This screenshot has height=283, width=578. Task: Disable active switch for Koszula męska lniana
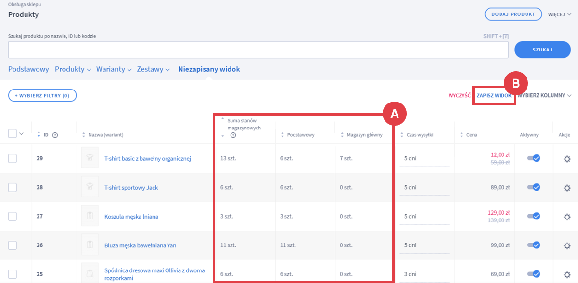534,216
